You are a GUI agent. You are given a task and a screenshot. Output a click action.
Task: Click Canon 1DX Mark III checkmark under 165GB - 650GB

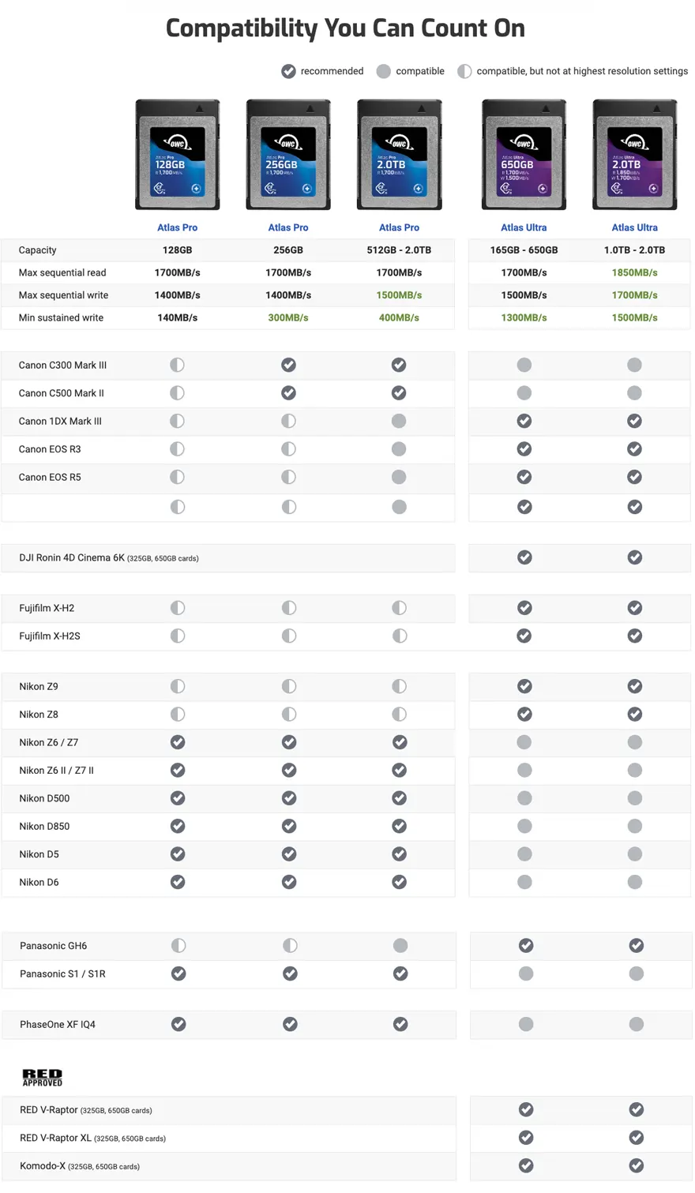coord(524,421)
